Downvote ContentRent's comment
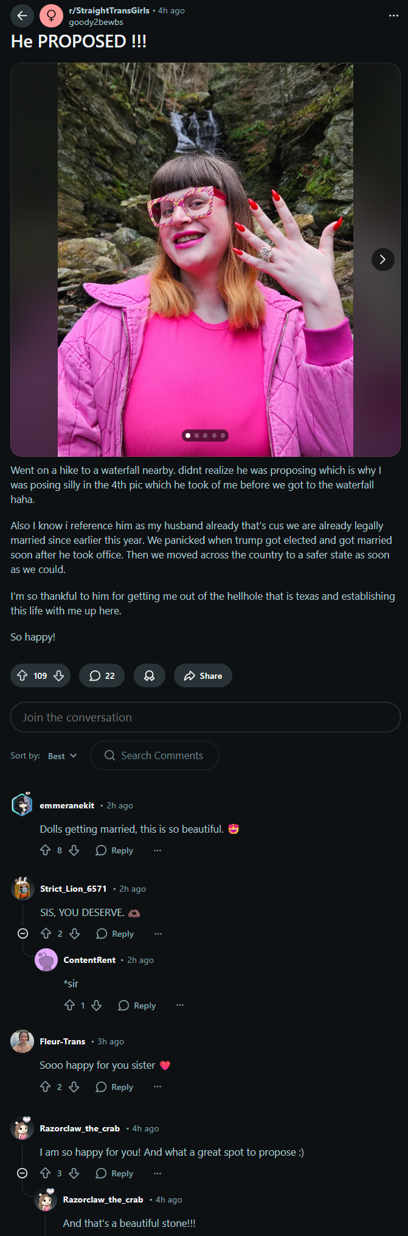 [x=97, y=1005]
